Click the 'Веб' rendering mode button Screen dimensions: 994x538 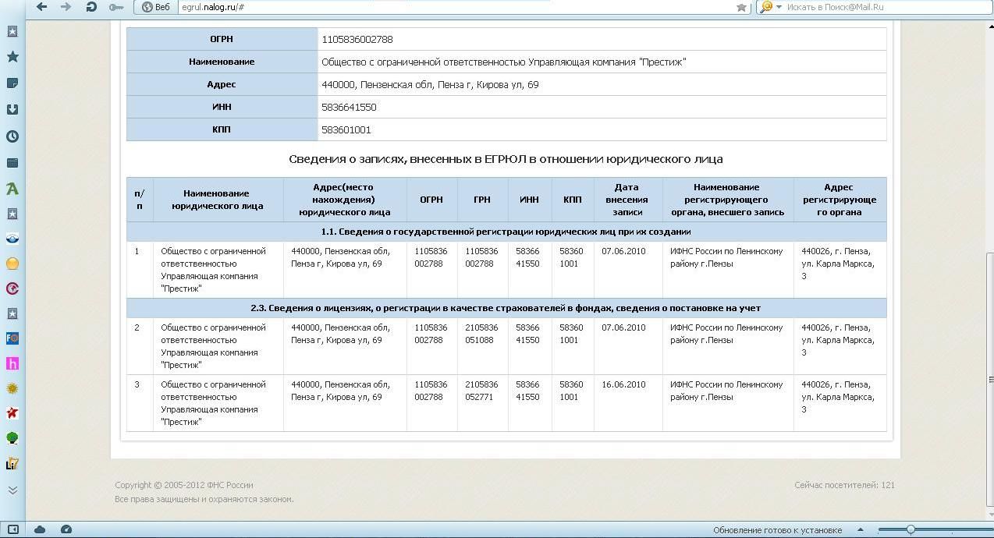155,7
